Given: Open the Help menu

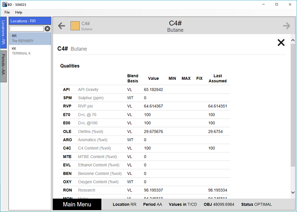Looking at the screenshot, I should click(x=18, y=12).
